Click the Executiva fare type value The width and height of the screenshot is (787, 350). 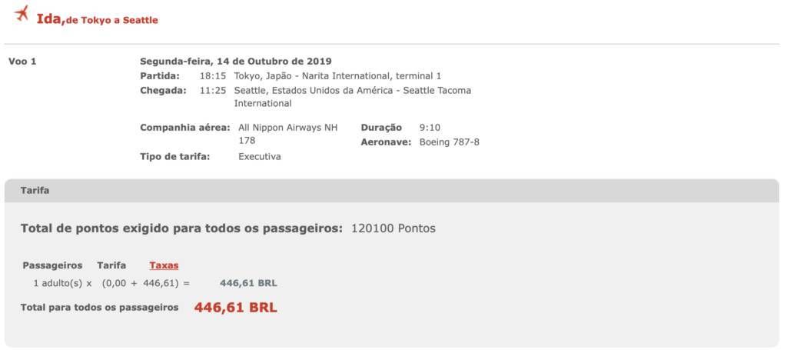(x=260, y=157)
